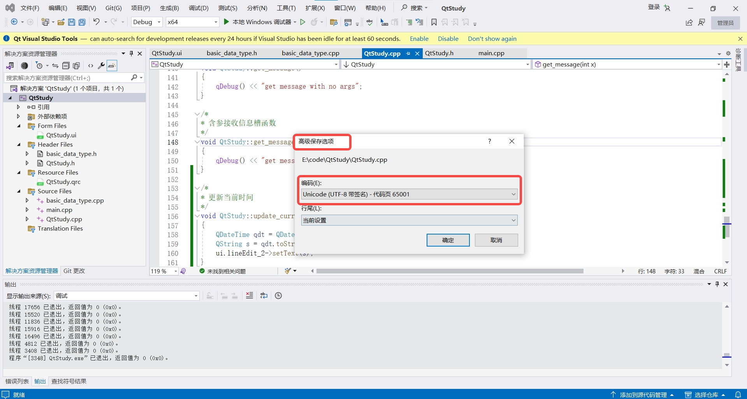Click the Undo arrow icon

(x=97, y=22)
